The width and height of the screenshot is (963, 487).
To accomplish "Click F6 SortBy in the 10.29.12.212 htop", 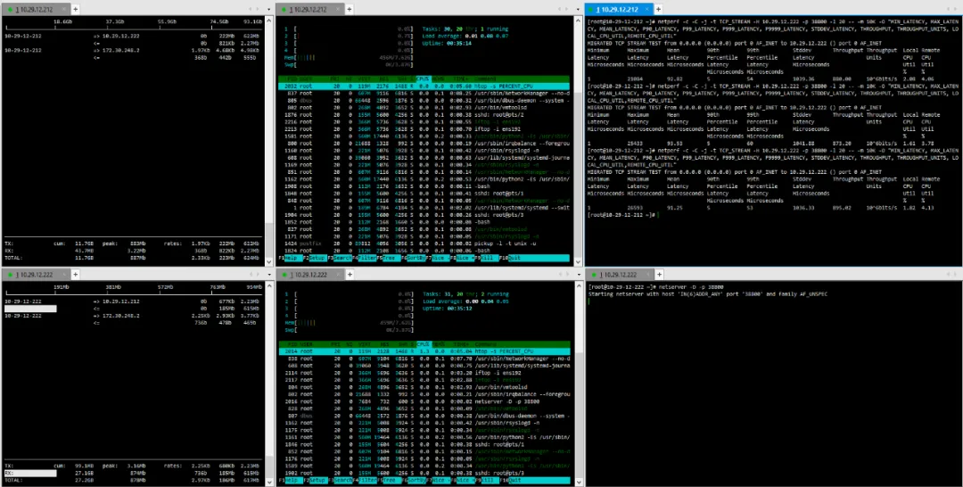I will [x=412, y=259].
